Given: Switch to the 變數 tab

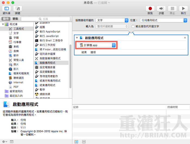Looking at the screenshot, I should pyautogui.click(x=15, y=19).
